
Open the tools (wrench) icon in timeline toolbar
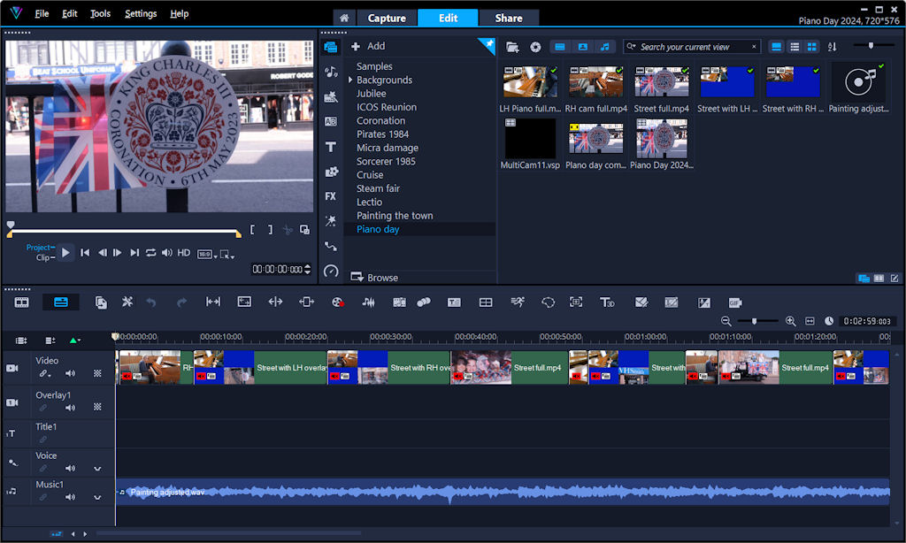point(127,302)
